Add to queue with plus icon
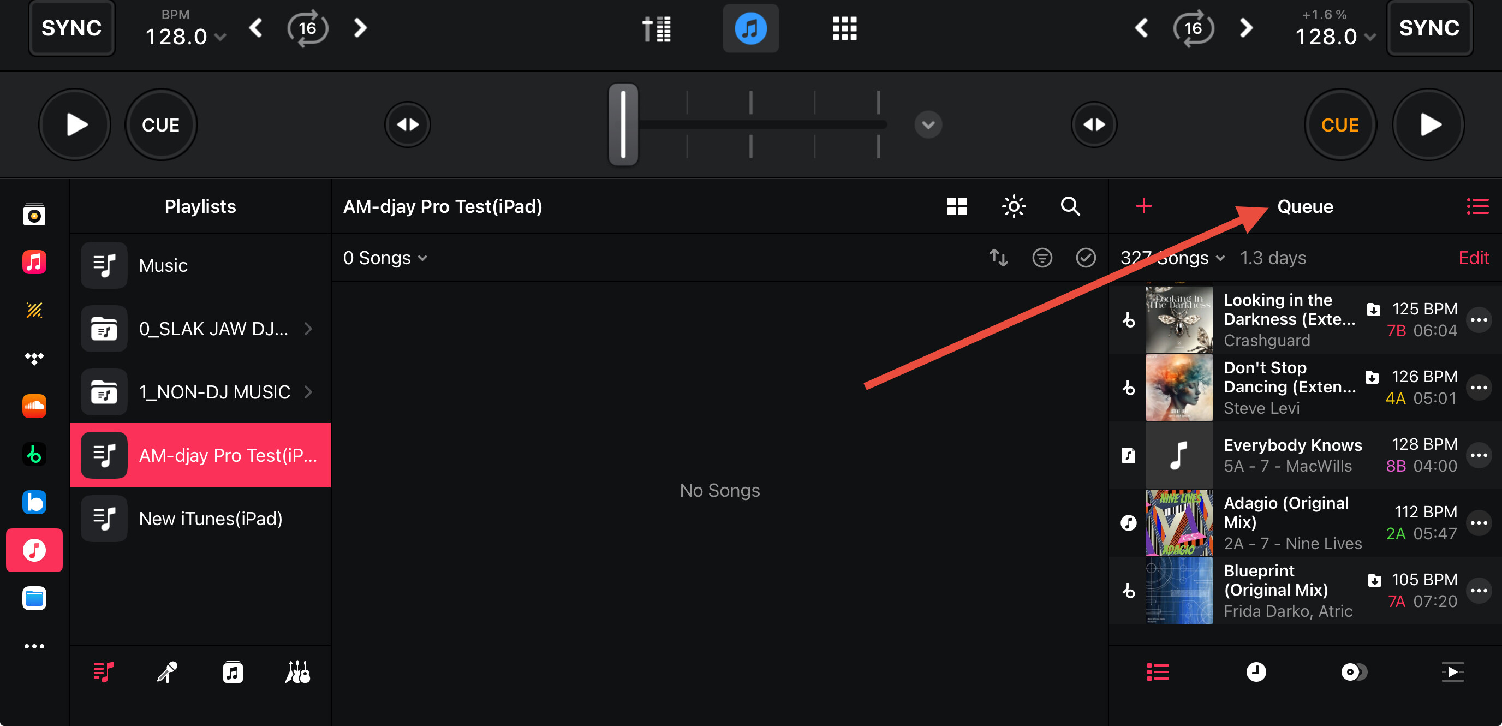Viewport: 1502px width, 726px height. click(x=1143, y=206)
